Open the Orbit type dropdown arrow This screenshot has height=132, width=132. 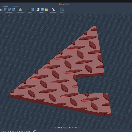pyautogui.click(x=57, y=128)
